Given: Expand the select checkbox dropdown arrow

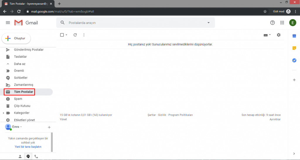Looking at the screenshot, I should click(67, 35).
